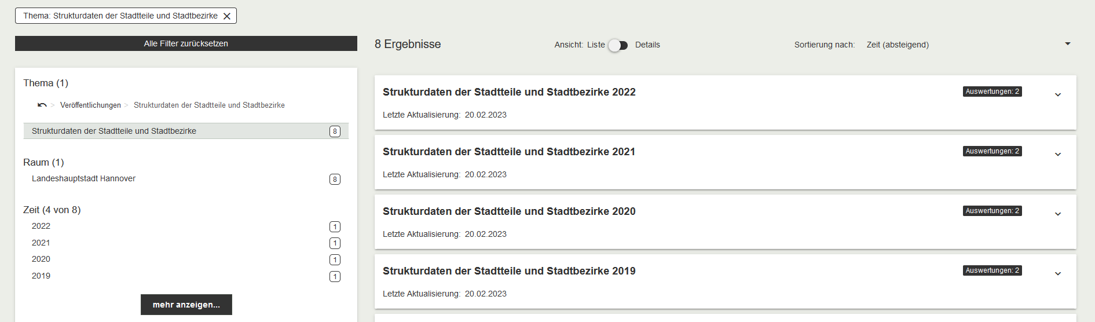
Task: Expand the Strukturdaten 2022 result chevron
Action: click(x=1057, y=95)
